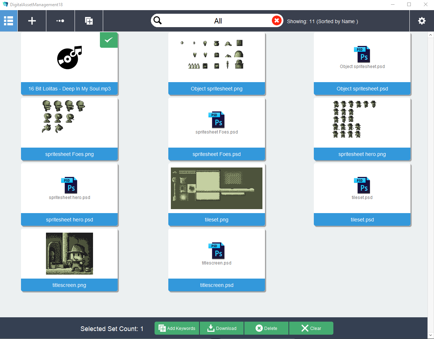Screen dimensions: 434x339
Task: Click the PSD icon on spritesheet hero.psd
Action: point(69,185)
